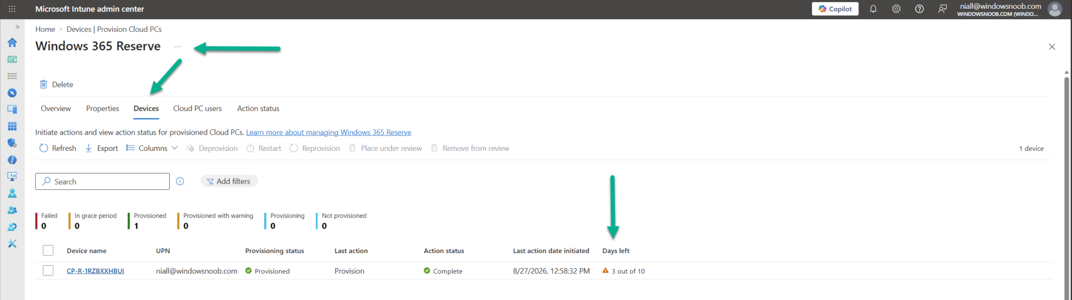Screen dimensions: 1072x300
Task: Click the Home breadcrumb
Action: pos(45,29)
